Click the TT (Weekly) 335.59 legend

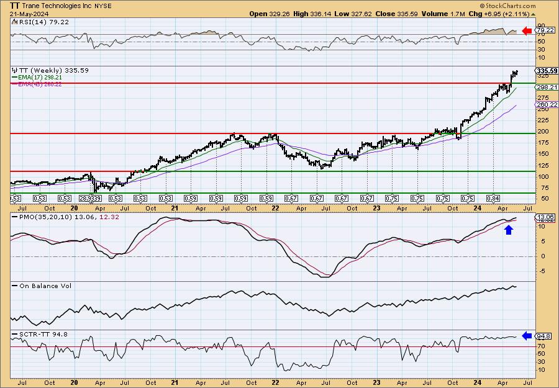pos(50,71)
